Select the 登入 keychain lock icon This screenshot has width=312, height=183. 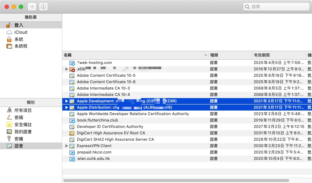click(x=9, y=25)
